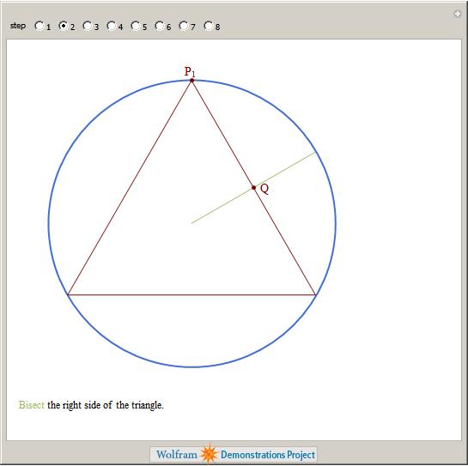Click the text 'the right side of the triangle.'
Viewport: 468px width, 466px height.
(x=106, y=405)
